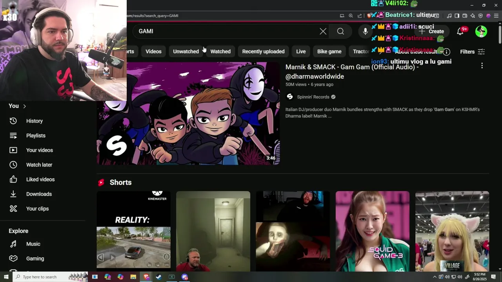Click the taskbar Type here to search box
Screen dimensions: 502x282
click(x=50, y=277)
